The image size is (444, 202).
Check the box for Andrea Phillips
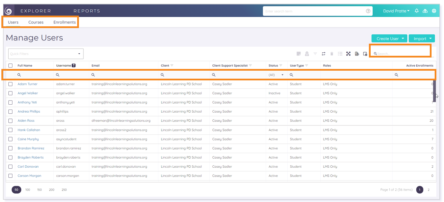point(10,112)
